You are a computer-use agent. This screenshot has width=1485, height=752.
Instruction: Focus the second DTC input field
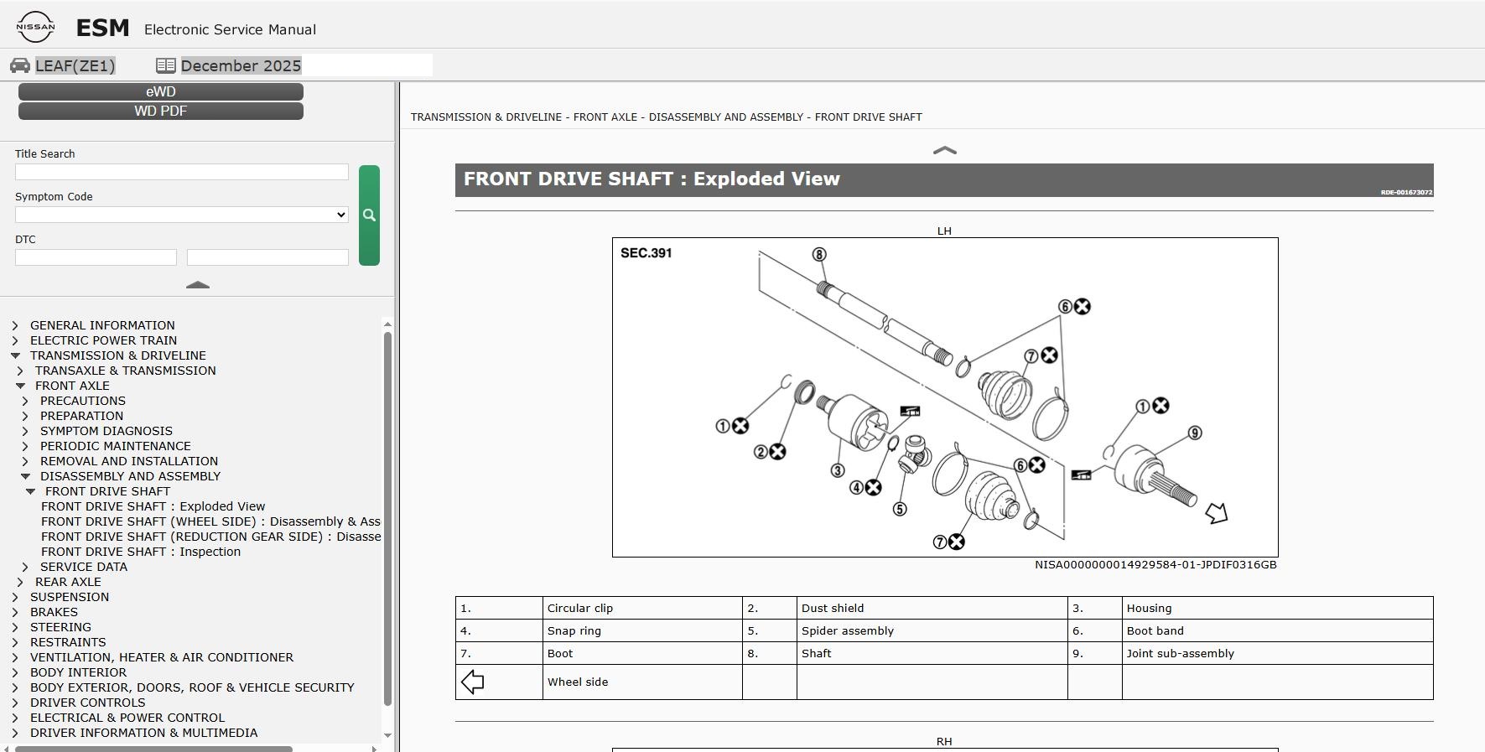pos(267,257)
